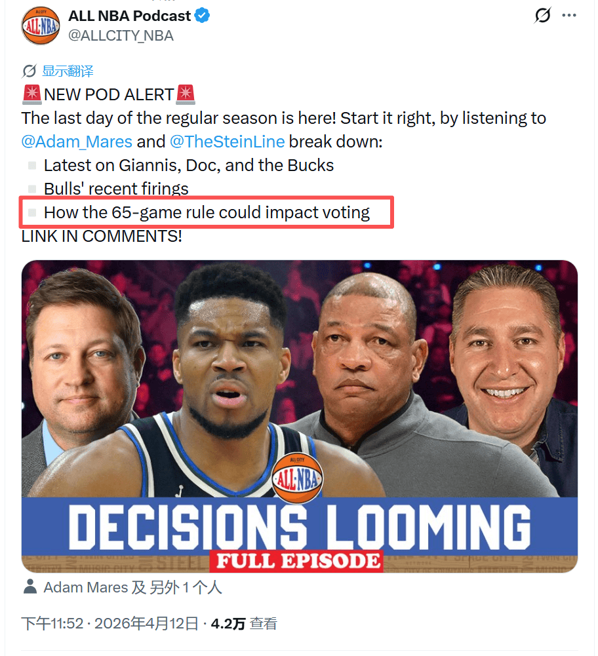This screenshot has width=598, height=656.
Task: Click the translate icon beside 显示翻译
Action: [x=30, y=71]
